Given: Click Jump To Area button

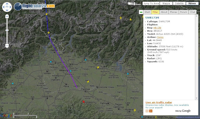Looking at the screenshot, I should 151,3.
